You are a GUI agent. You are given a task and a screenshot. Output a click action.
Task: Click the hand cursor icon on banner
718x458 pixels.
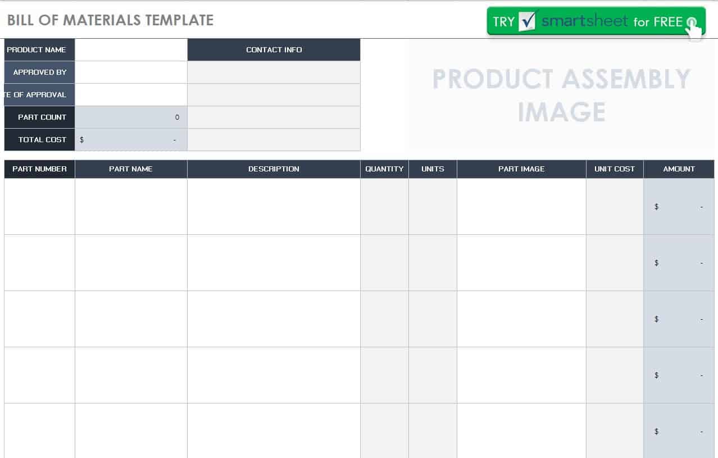pyautogui.click(x=694, y=28)
